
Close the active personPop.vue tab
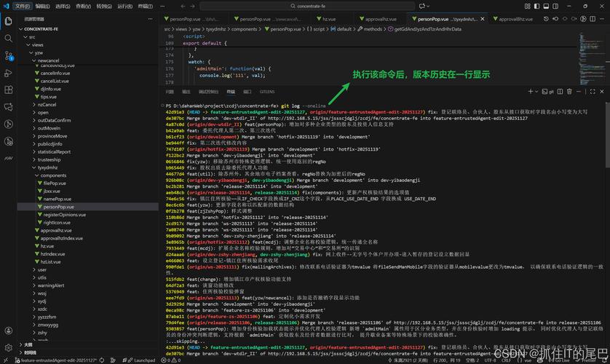click(x=483, y=19)
